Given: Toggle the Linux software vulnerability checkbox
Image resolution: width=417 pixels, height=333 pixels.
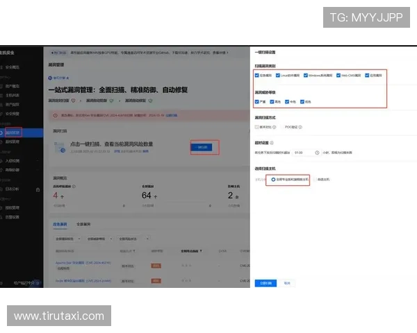Looking at the screenshot, I should click(x=277, y=76).
